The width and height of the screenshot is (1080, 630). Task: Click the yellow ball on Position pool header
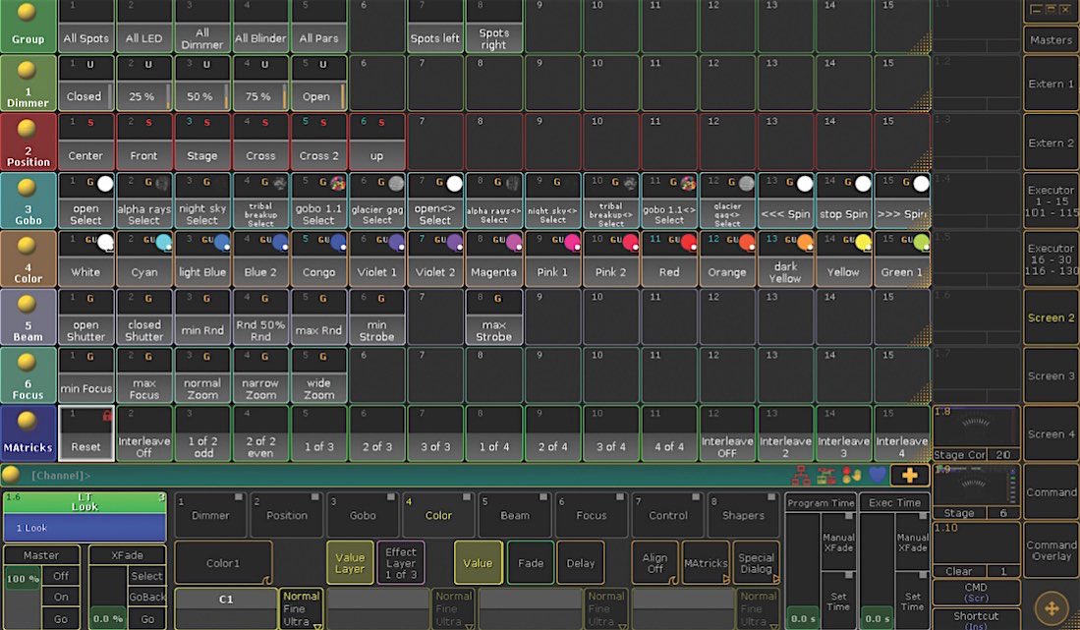(x=27, y=128)
